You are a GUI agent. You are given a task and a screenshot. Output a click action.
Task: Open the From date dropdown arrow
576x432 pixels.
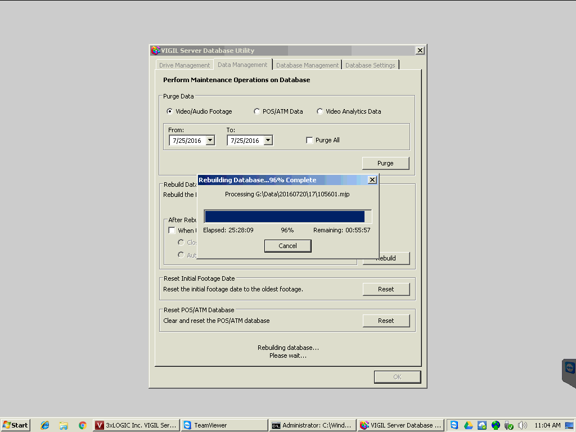(210, 140)
